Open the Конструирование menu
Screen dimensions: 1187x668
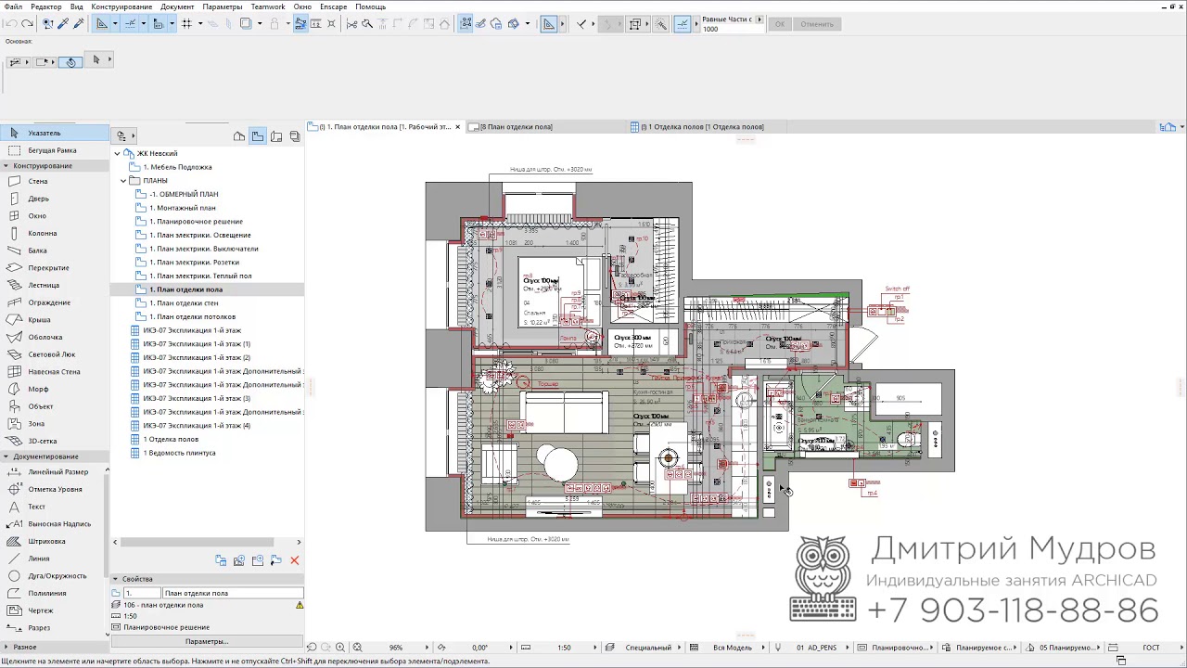[121, 6]
